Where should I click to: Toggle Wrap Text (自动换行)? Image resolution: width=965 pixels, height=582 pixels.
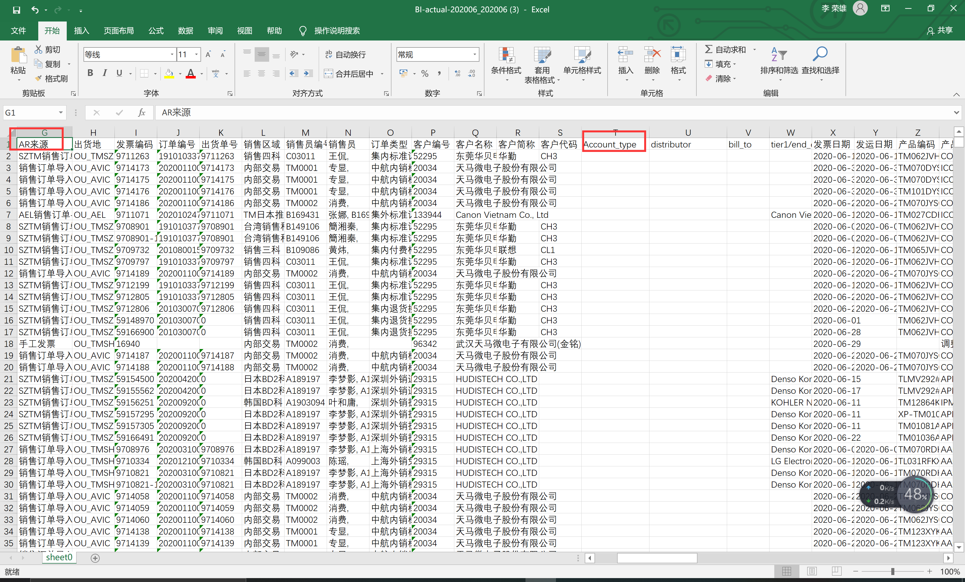click(345, 54)
